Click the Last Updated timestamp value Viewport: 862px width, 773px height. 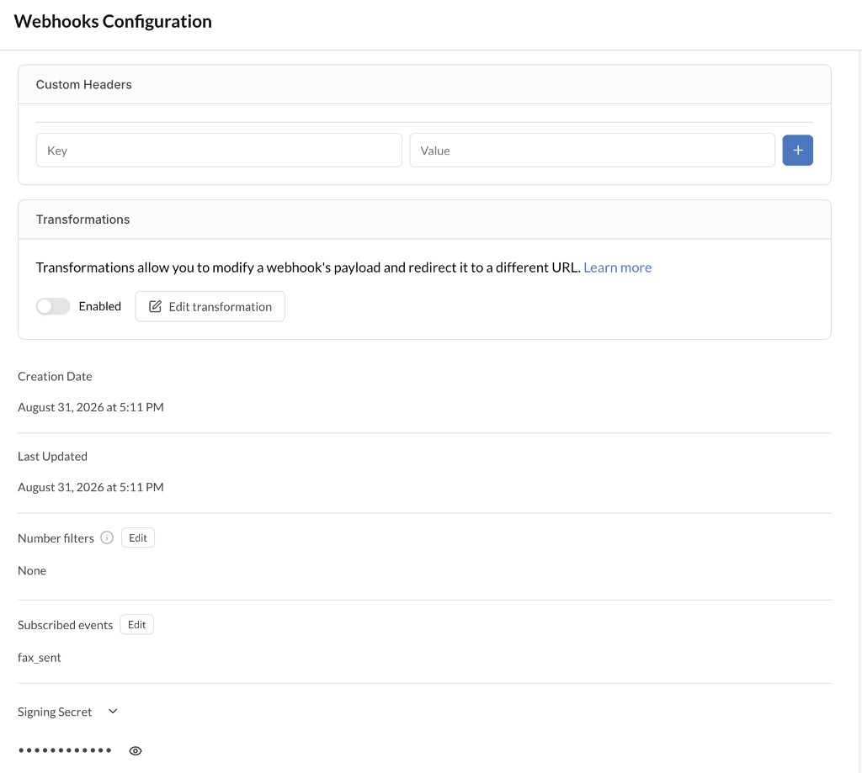pyautogui.click(x=91, y=487)
